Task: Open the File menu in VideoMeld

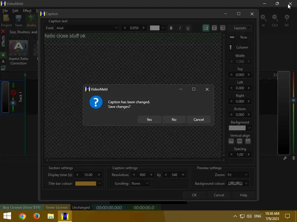Action: point(5,11)
